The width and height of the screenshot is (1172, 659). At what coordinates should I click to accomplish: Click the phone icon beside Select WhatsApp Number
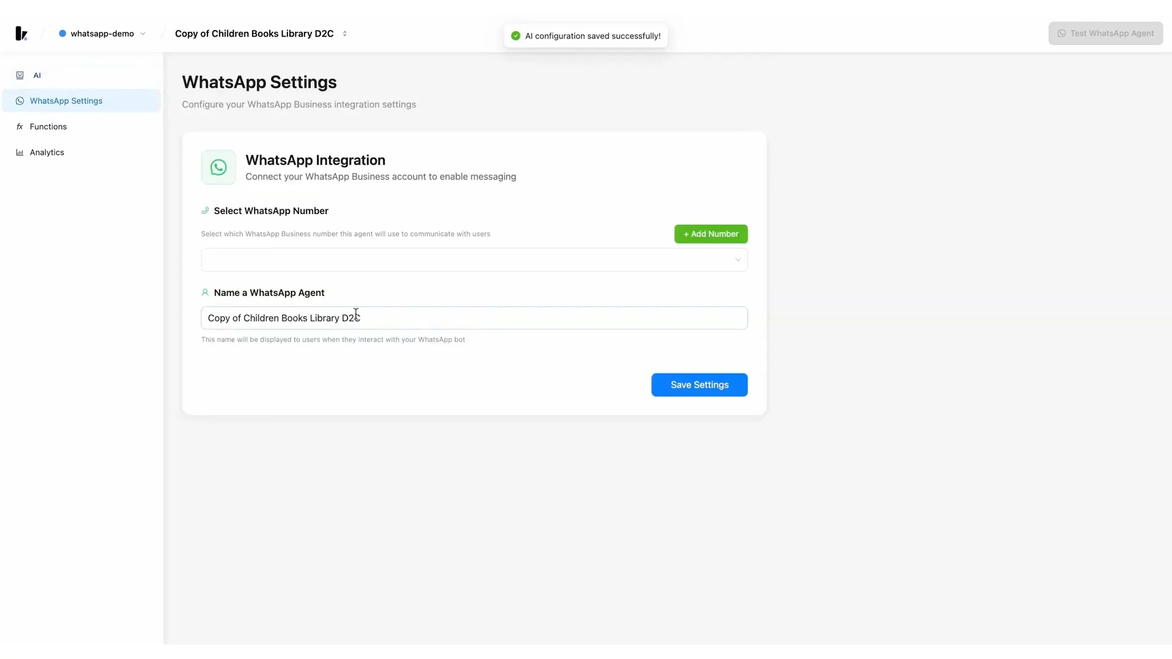pyautogui.click(x=205, y=211)
